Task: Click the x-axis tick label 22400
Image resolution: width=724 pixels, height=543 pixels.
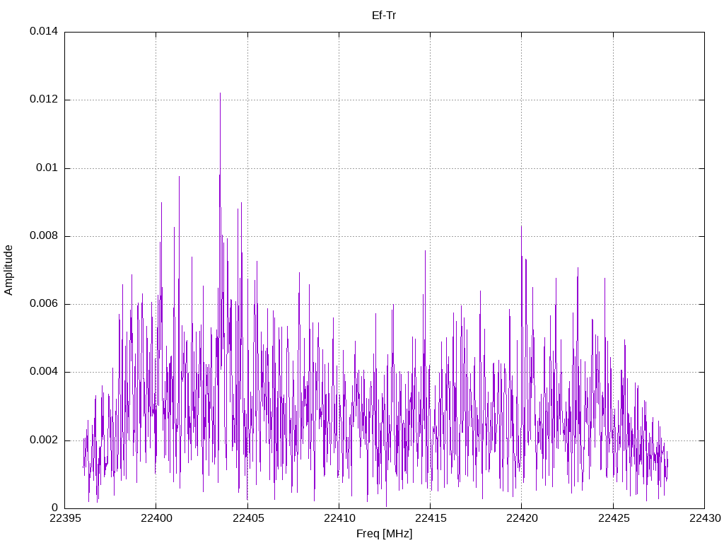Action: (x=156, y=518)
